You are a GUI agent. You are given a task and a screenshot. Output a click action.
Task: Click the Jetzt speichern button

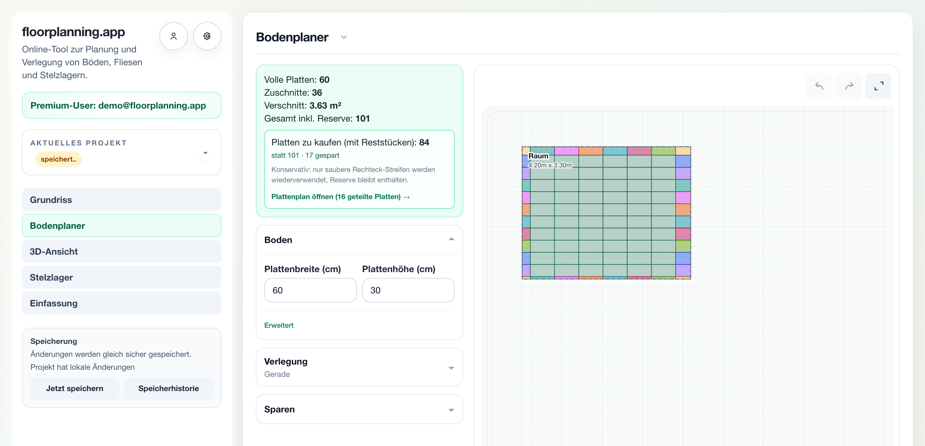(x=75, y=388)
